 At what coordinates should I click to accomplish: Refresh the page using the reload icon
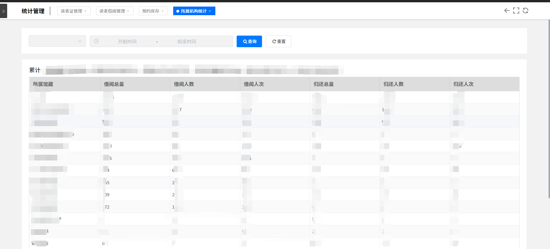tap(525, 11)
